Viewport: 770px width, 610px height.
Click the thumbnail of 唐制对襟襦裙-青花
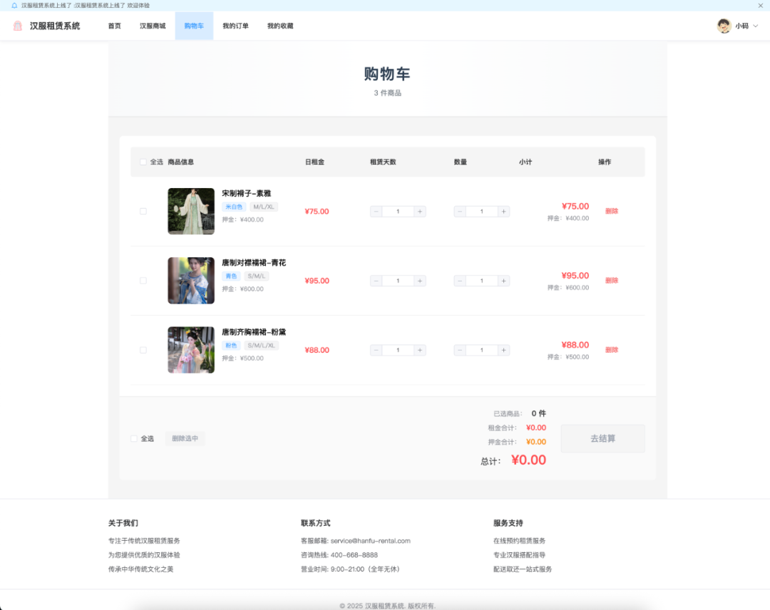pyautogui.click(x=191, y=280)
